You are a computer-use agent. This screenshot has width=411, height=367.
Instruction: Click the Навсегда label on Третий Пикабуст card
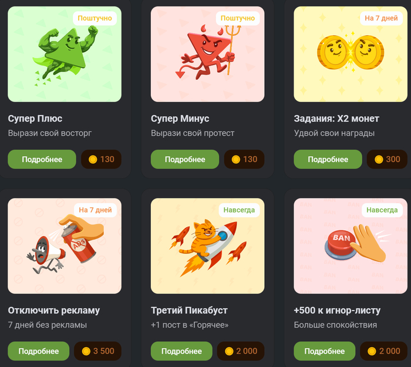pos(239,210)
